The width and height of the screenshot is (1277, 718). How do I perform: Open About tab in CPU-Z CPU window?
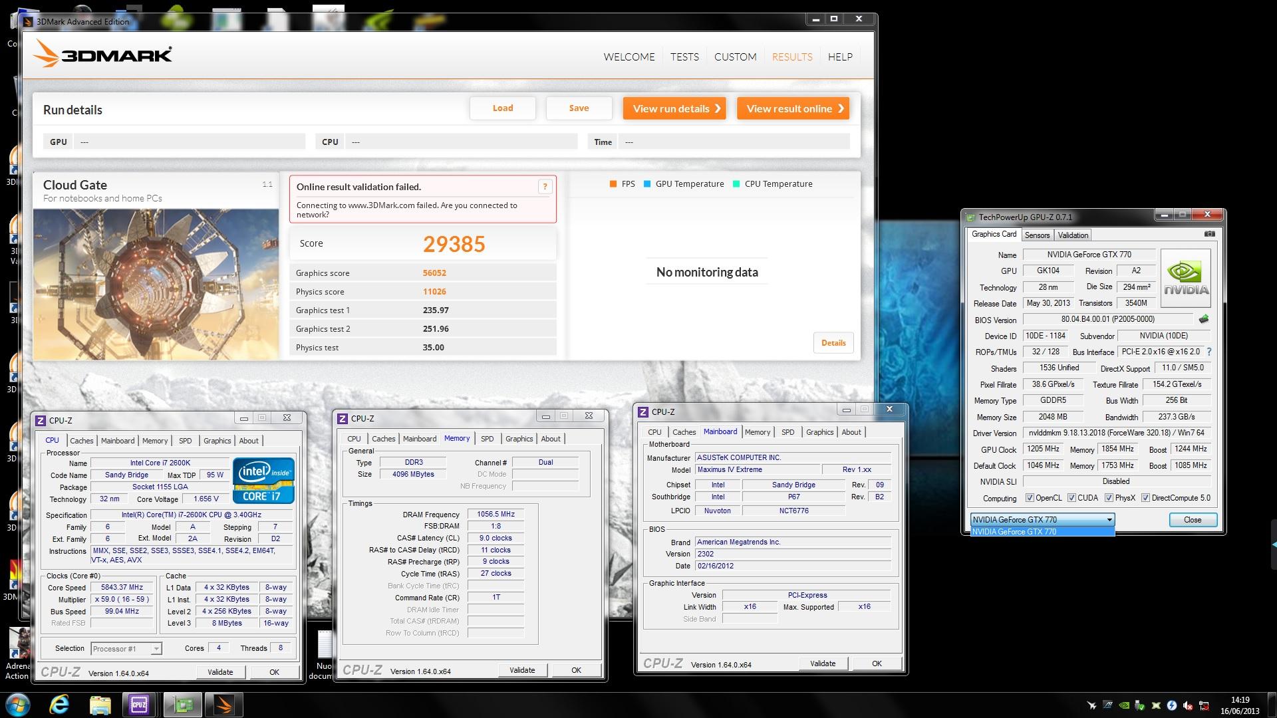[x=249, y=441]
